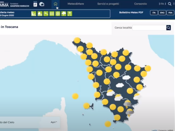The height and width of the screenshot is (131, 175).
Task: Select the ice alert icon
Action: [70, 14]
